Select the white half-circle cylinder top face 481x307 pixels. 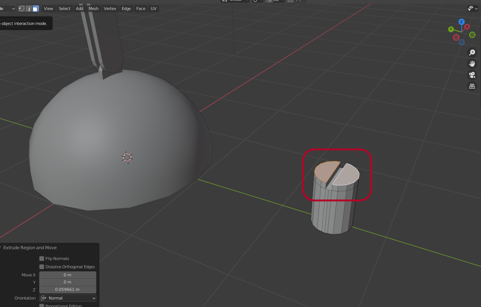click(x=347, y=175)
